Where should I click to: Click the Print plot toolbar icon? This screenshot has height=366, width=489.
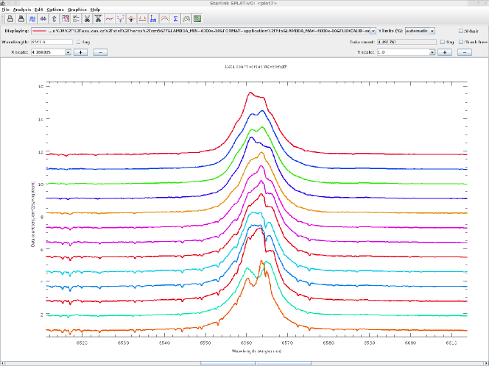(x=10, y=19)
